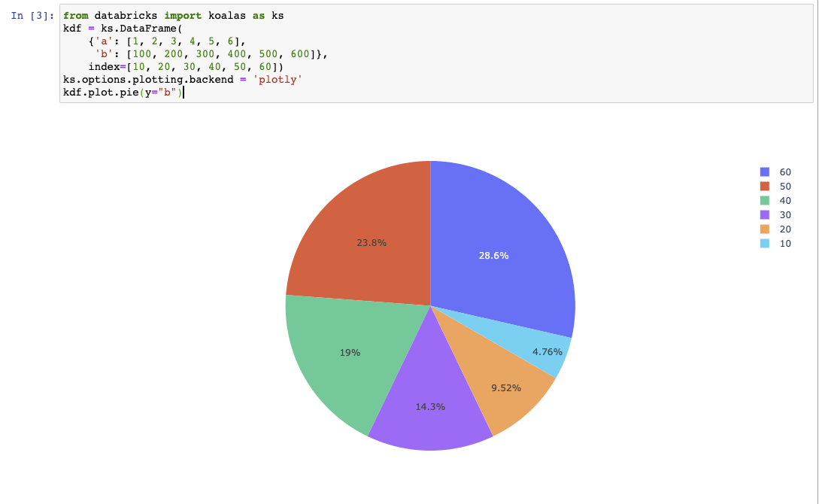
Task: Click the 'b' column values line
Action: 211,54
